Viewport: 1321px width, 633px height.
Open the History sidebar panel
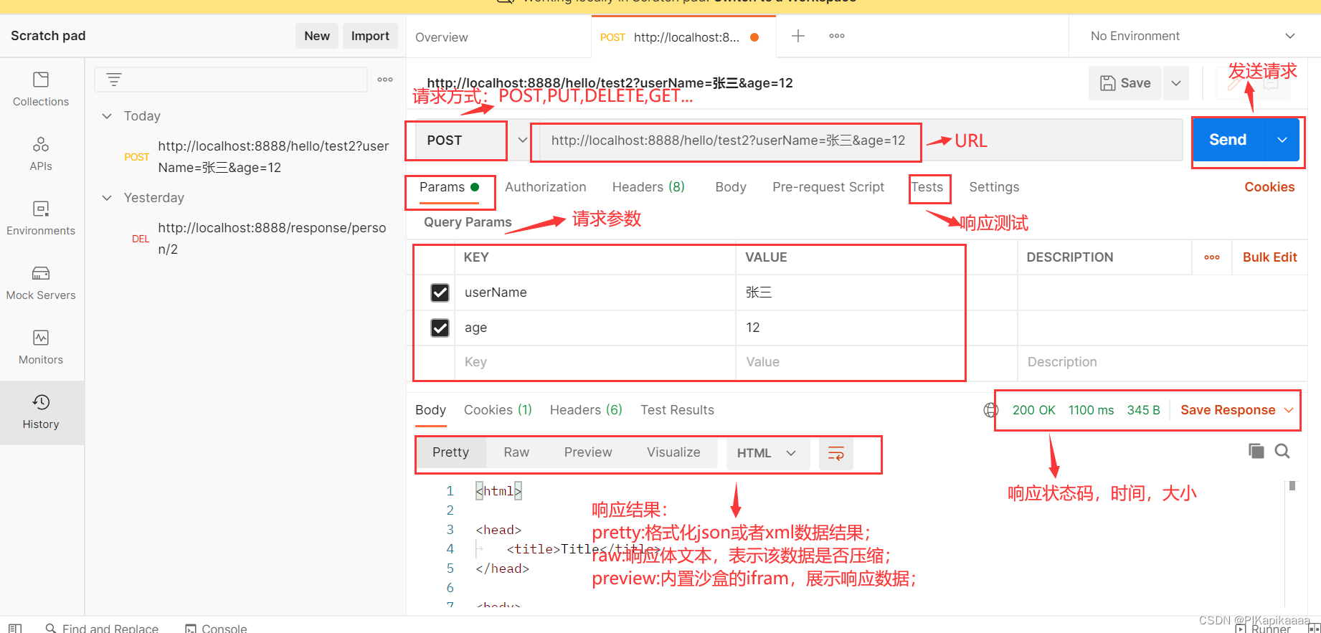41,412
